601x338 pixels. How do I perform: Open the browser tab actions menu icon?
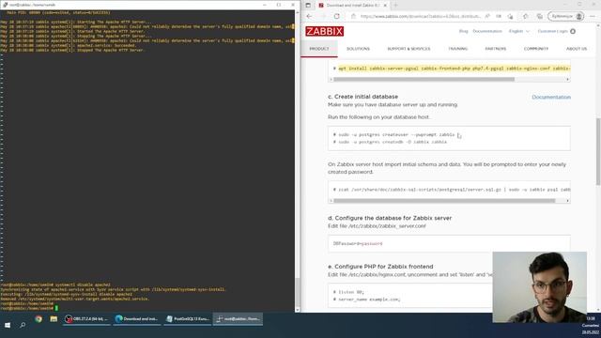(308, 5)
